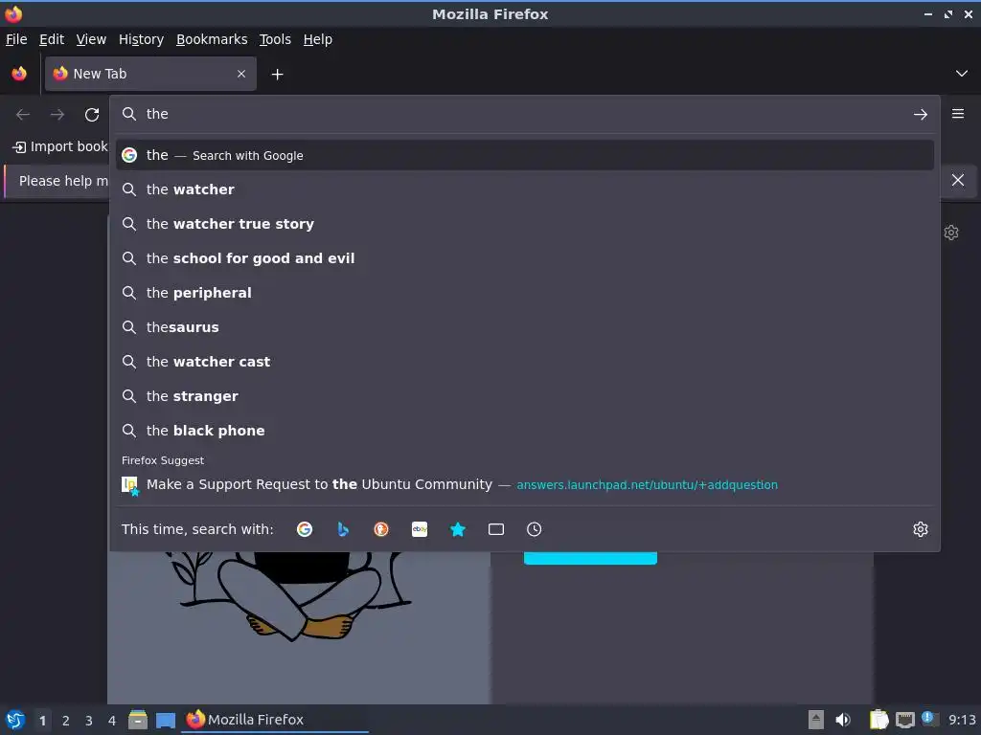This screenshot has width=981, height=735.
Task: Select Mozilla Firefox taskbar entry
Action: click(275, 720)
